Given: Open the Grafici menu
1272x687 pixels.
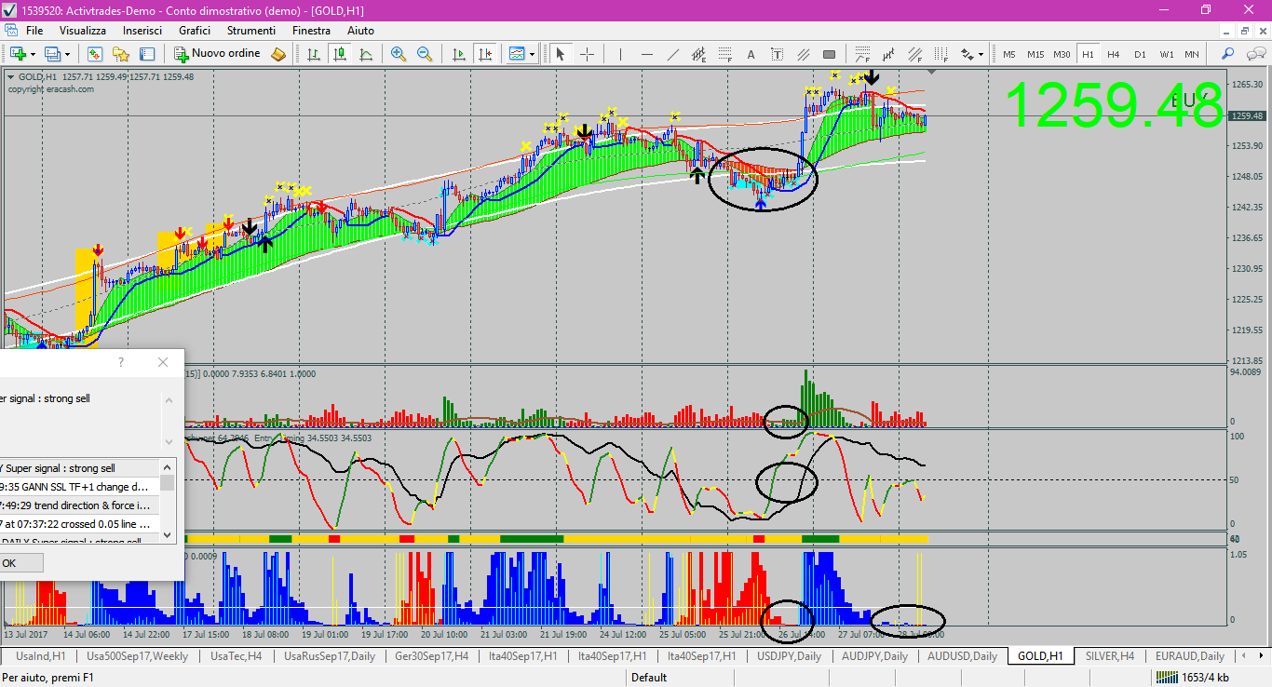Looking at the screenshot, I should click(195, 31).
